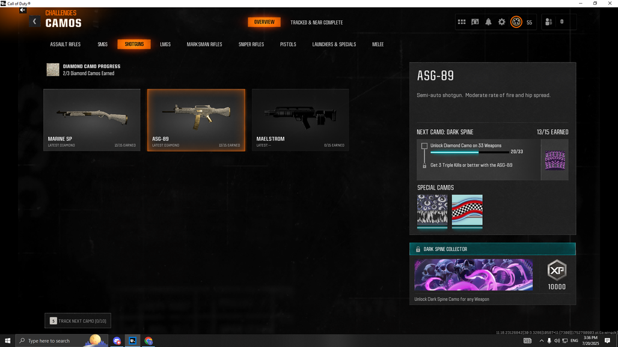Click the '13/15 EARNED' text in ASG-89 panel
The image size is (618, 347).
552,132
